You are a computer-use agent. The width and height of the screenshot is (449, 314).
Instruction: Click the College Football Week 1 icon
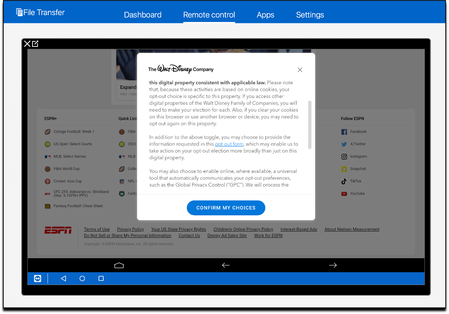pos(47,132)
